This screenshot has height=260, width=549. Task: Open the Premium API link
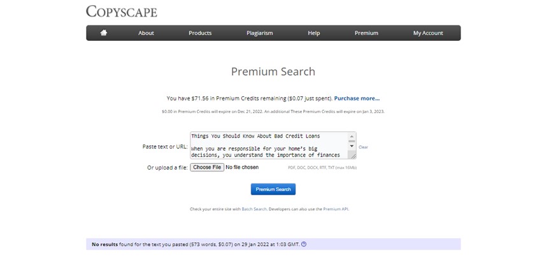click(336, 209)
